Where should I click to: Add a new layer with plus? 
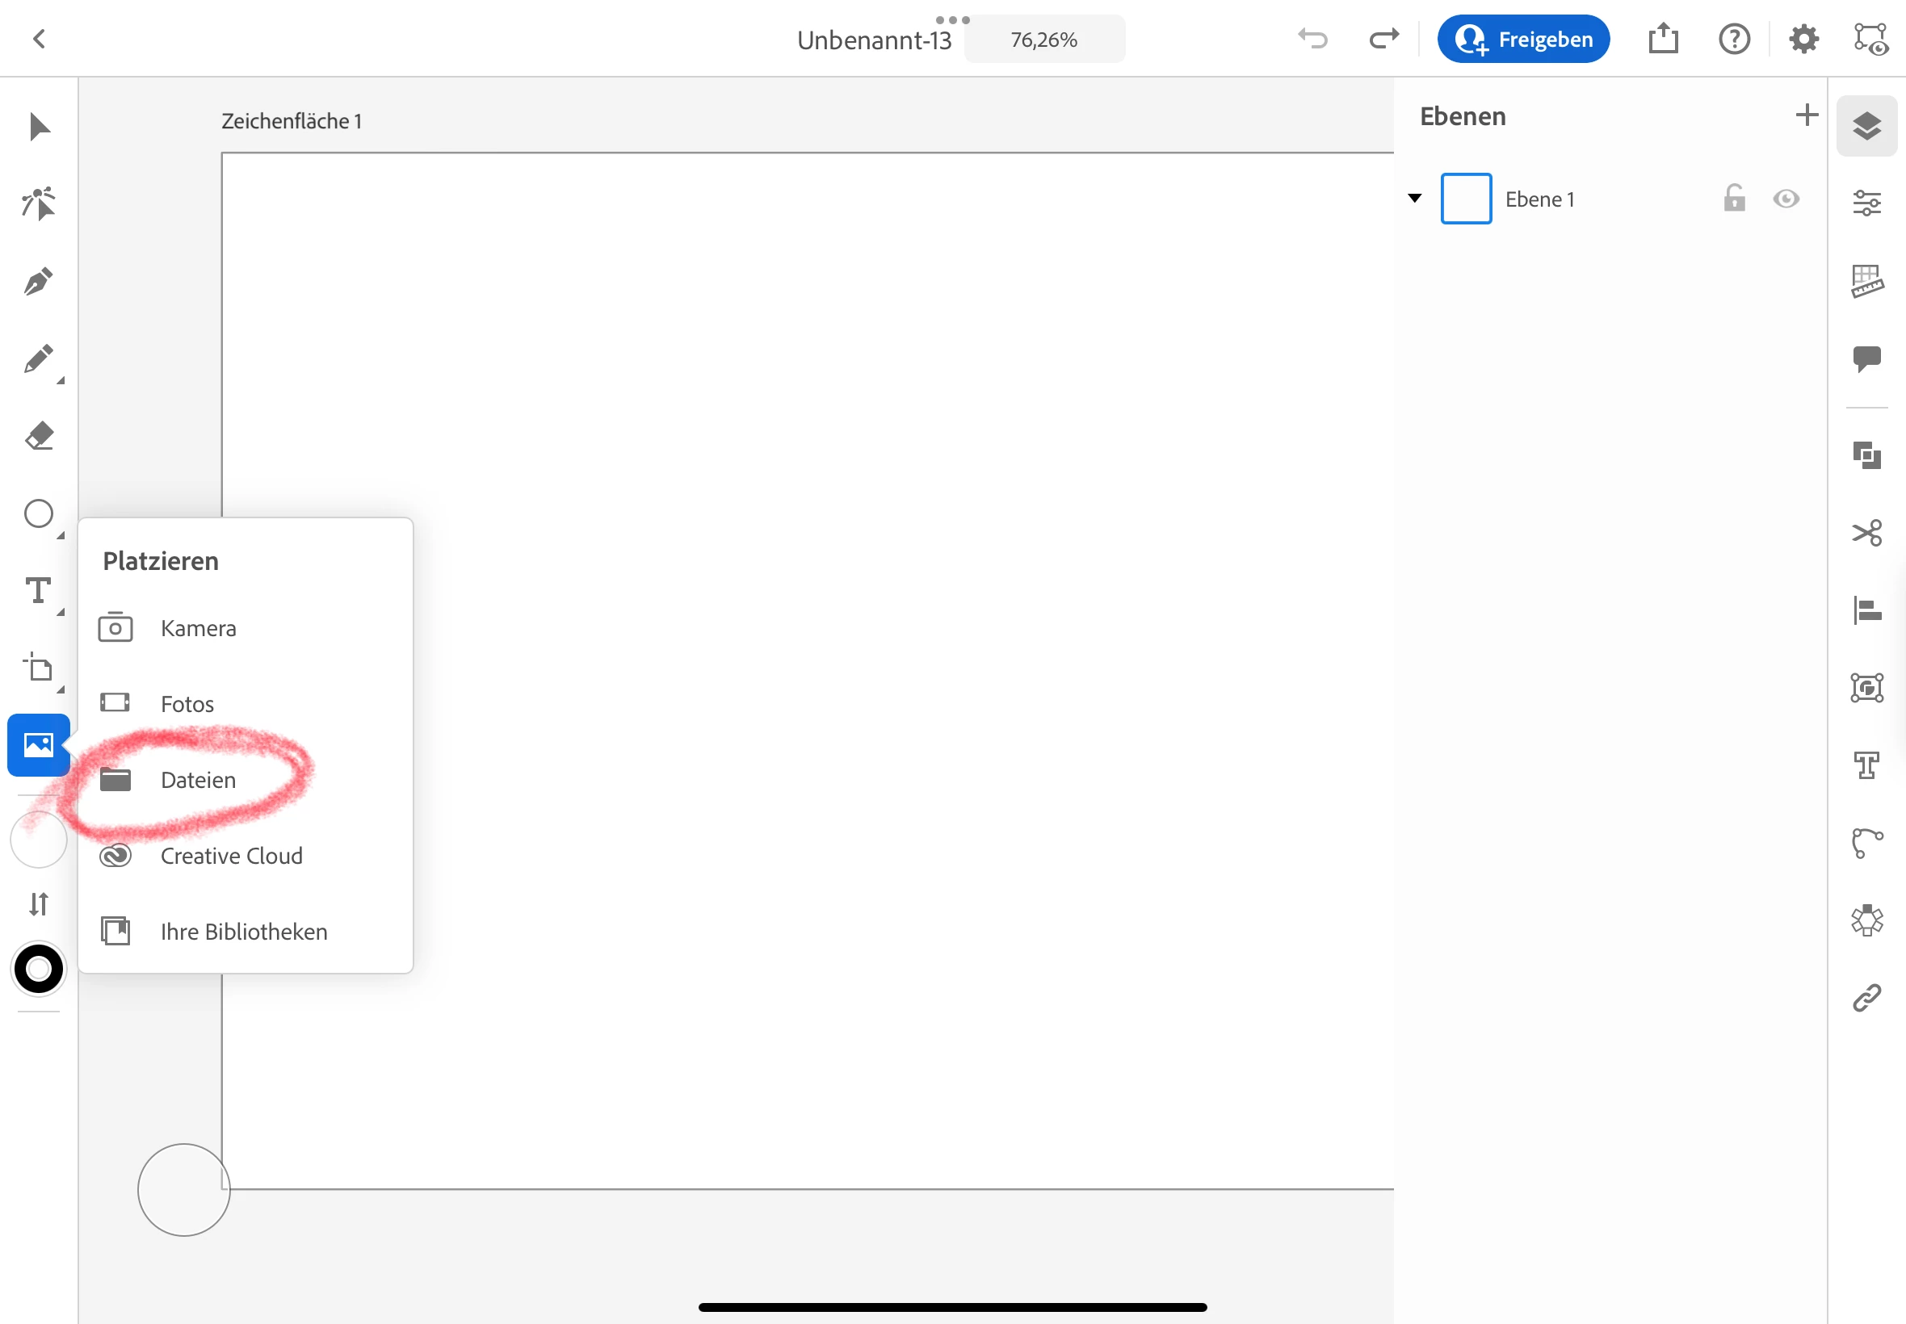point(1806,115)
